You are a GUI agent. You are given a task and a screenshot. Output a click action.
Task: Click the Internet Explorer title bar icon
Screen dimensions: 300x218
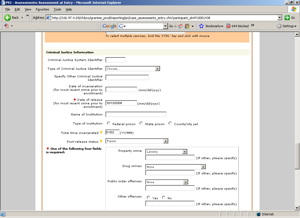[x=2, y=2]
